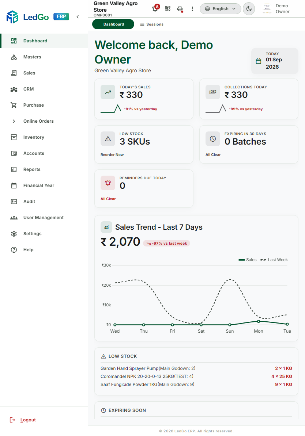Open Reports menu item

tap(44, 169)
